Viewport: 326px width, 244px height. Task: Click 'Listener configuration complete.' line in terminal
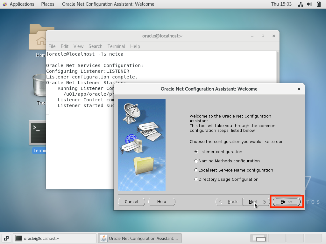click(x=92, y=77)
